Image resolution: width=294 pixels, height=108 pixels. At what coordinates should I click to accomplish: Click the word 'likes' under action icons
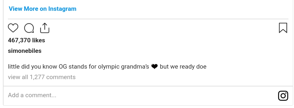[x=39, y=40]
